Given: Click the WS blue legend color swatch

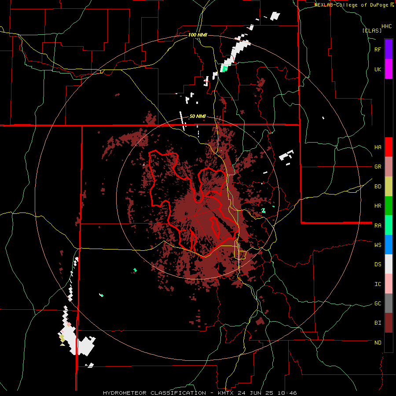Looking at the screenshot, I should coord(389,245).
